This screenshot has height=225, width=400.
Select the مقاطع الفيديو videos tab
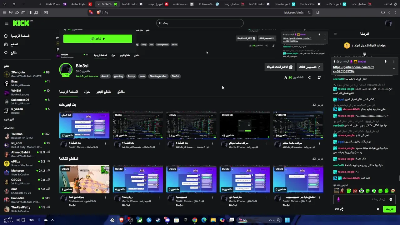point(104,92)
